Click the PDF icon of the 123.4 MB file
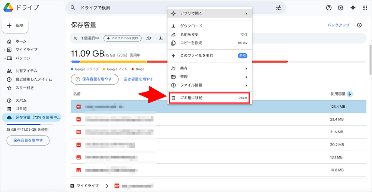372x192 pixels. [78, 107]
